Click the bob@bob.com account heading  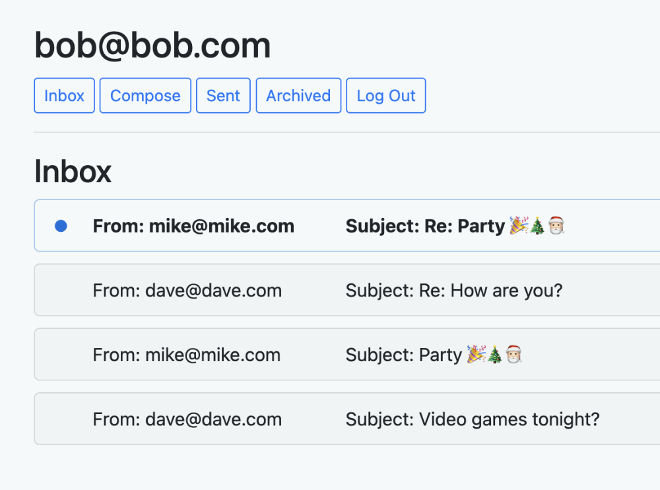coord(152,46)
